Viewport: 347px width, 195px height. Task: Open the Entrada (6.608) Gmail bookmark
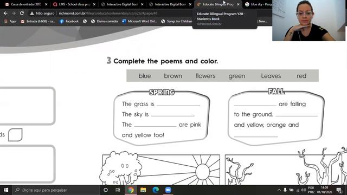pyautogui.click(x=38, y=21)
